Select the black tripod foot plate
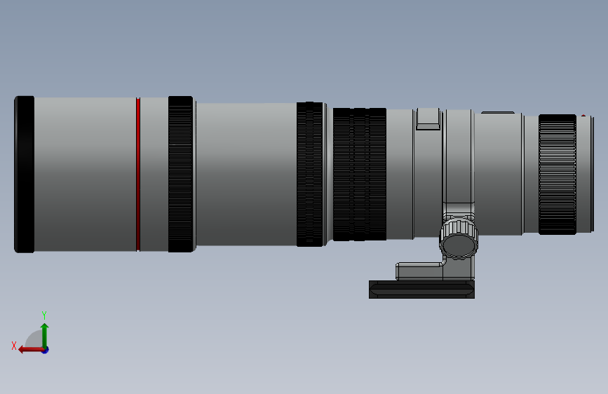The width and height of the screenshot is (608, 394). coord(422,290)
